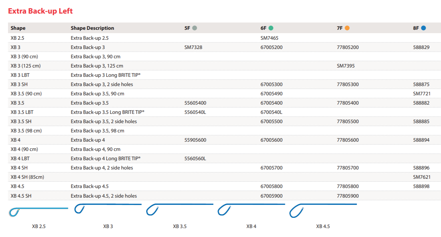
Task: Select part number 5560560L
Action: tap(195, 159)
